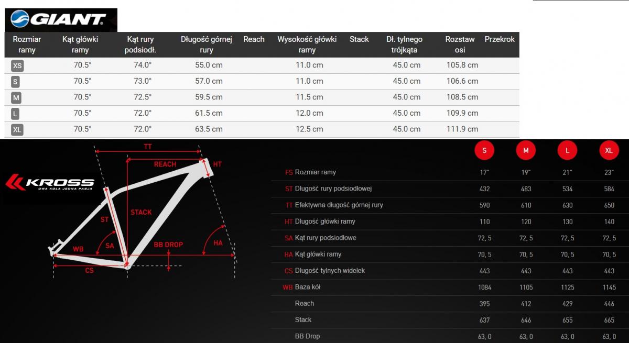Screen dimensions: 629x343
Task: Click the 'Reach' column header in Giant table
Action: tap(254, 39)
